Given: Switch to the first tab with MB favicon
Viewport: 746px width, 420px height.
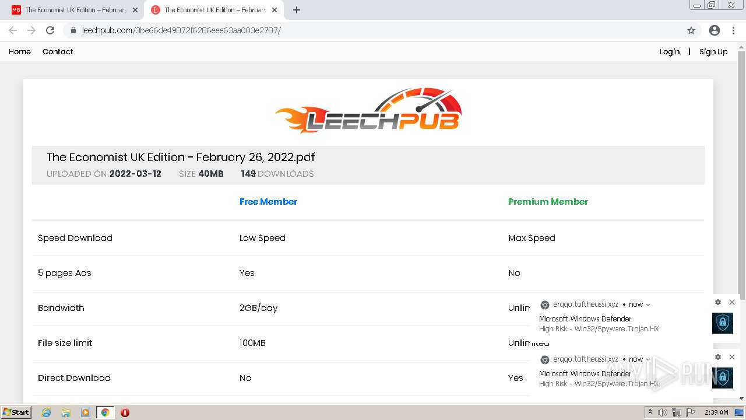Looking at the screenshot, I should pyautogui.click(x=75, y=10).
